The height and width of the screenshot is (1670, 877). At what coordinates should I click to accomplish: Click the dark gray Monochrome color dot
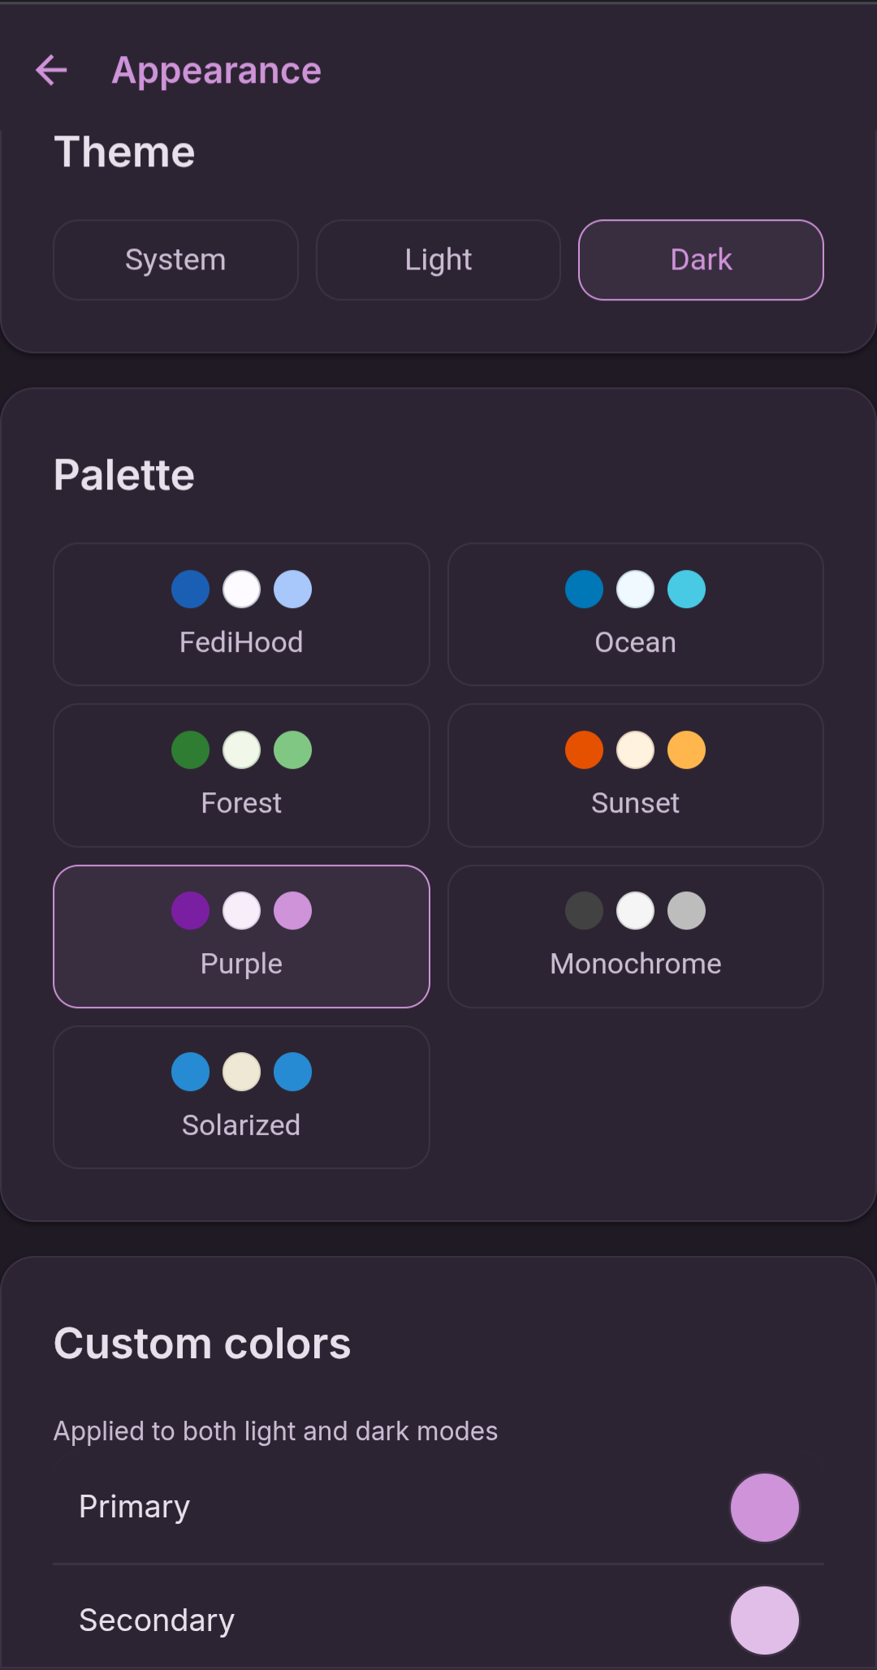point(585,911)
